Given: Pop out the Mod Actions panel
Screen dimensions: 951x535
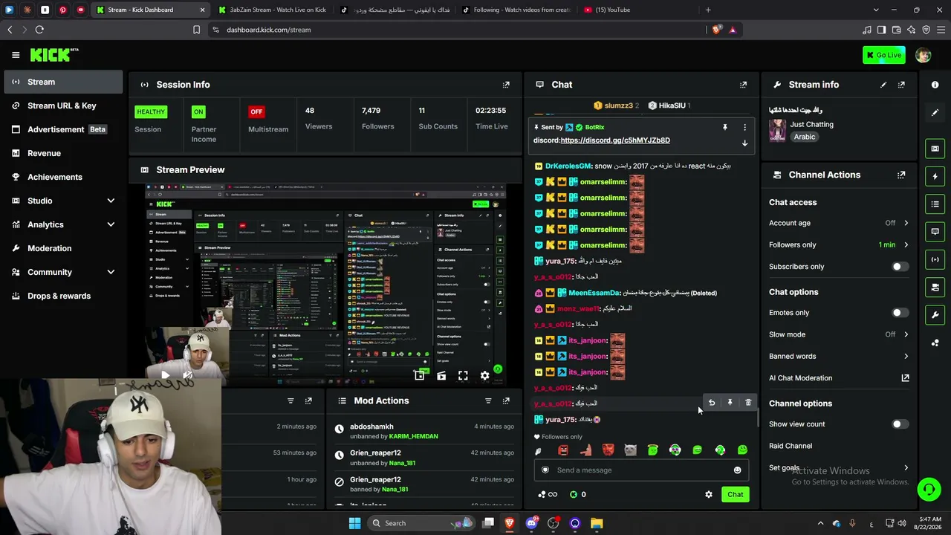Looking at the screenshot, I should 506,401.
